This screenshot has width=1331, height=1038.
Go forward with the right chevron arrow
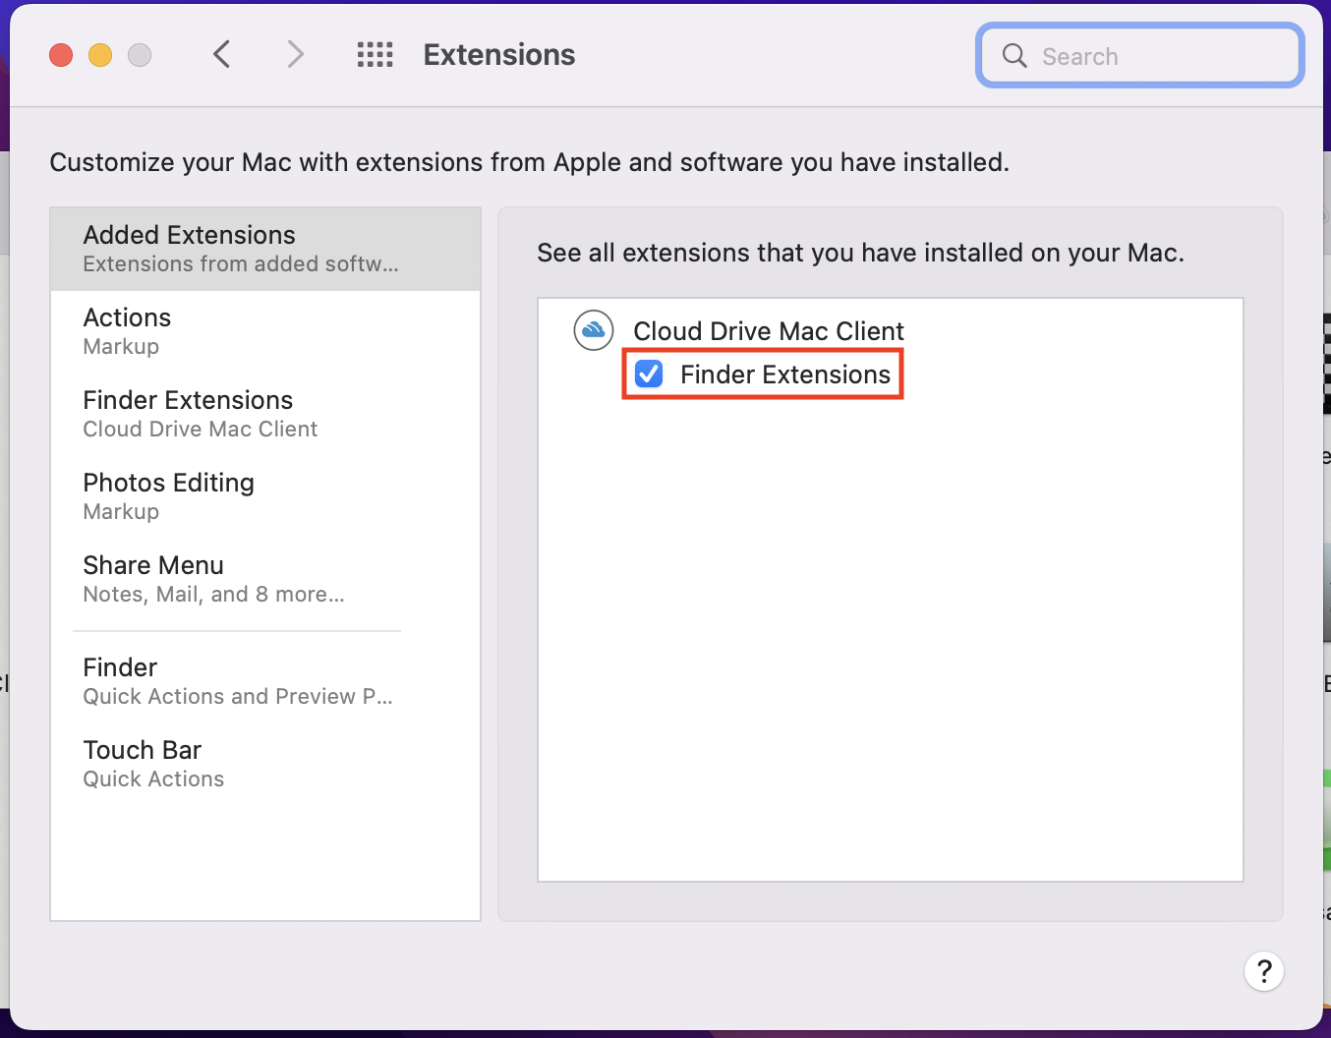point(295,54)
